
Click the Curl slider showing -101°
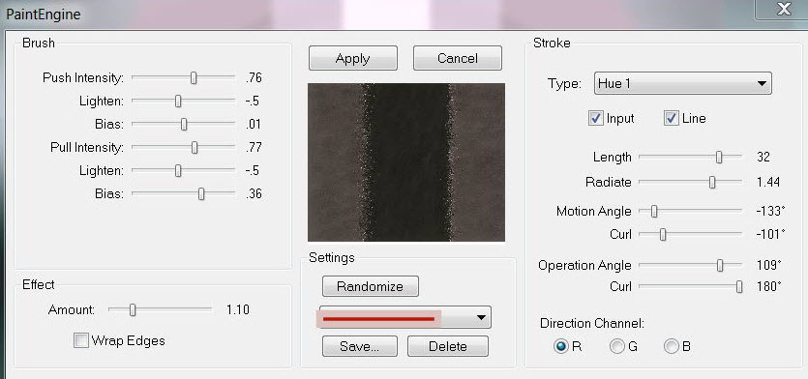tap(663, 234)
